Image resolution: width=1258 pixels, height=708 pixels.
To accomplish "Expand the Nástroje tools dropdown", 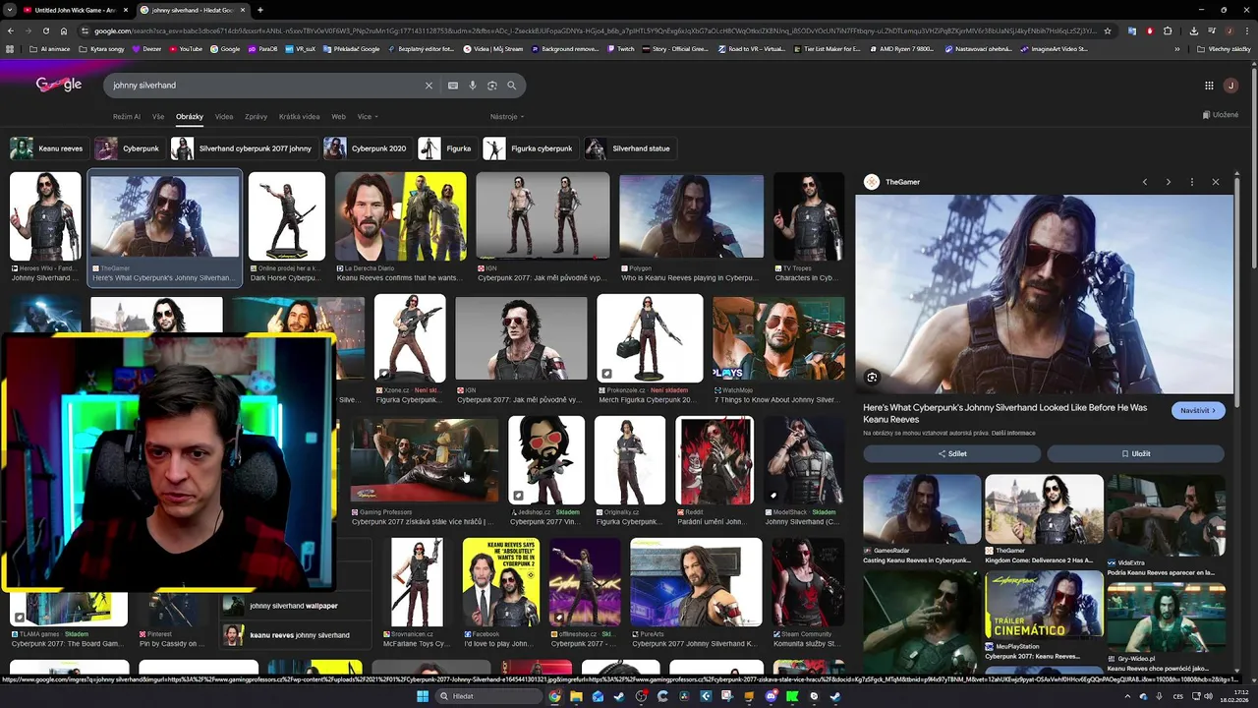I will [507, 117].
